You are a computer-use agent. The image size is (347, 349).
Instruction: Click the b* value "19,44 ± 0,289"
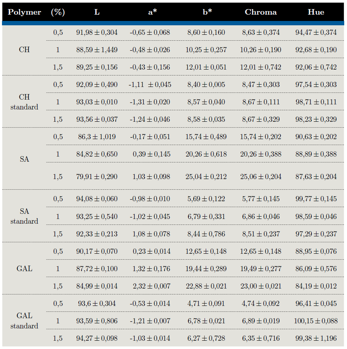[x=206, y=269]
